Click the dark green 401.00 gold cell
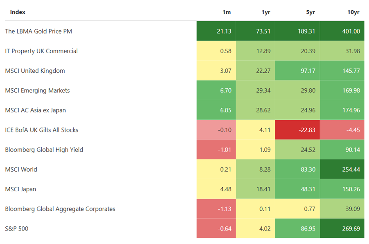The height and width of the screenshot is (244, 369). 342,31
